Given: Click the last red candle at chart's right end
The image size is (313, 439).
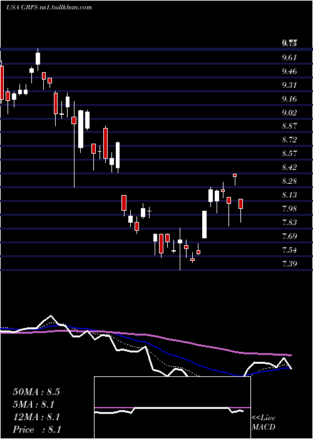Looking at the screenshot, I should point(240,204).
